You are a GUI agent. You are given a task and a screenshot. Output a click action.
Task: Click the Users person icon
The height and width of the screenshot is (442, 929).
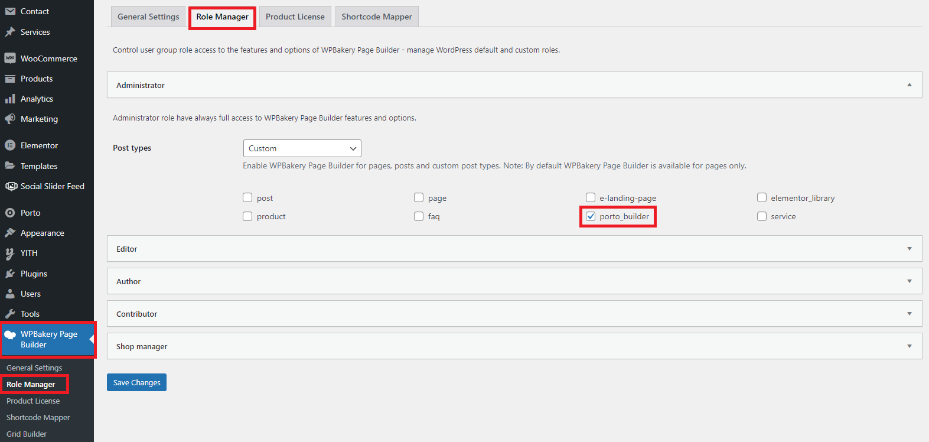tap(10, 294)
